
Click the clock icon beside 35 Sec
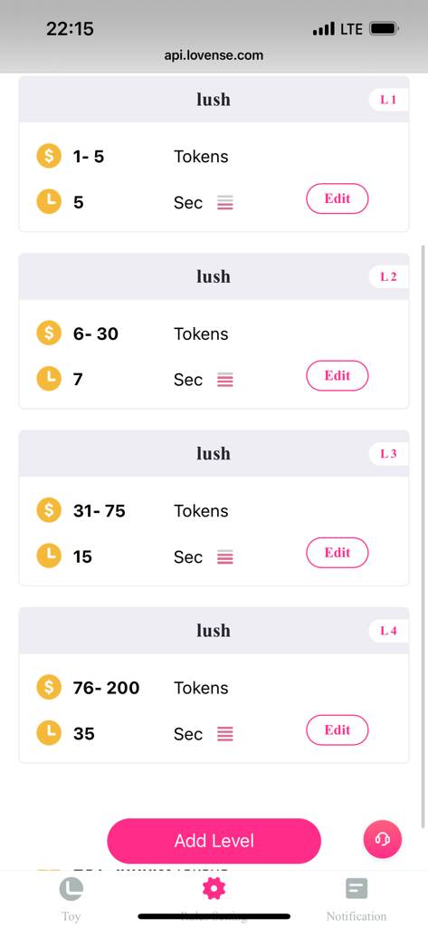49,733
